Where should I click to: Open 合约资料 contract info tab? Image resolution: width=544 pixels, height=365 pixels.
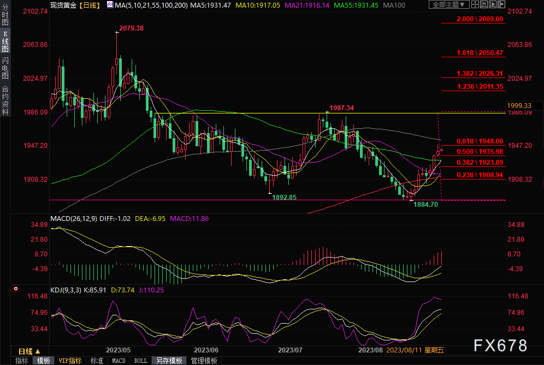coord(5,100)
